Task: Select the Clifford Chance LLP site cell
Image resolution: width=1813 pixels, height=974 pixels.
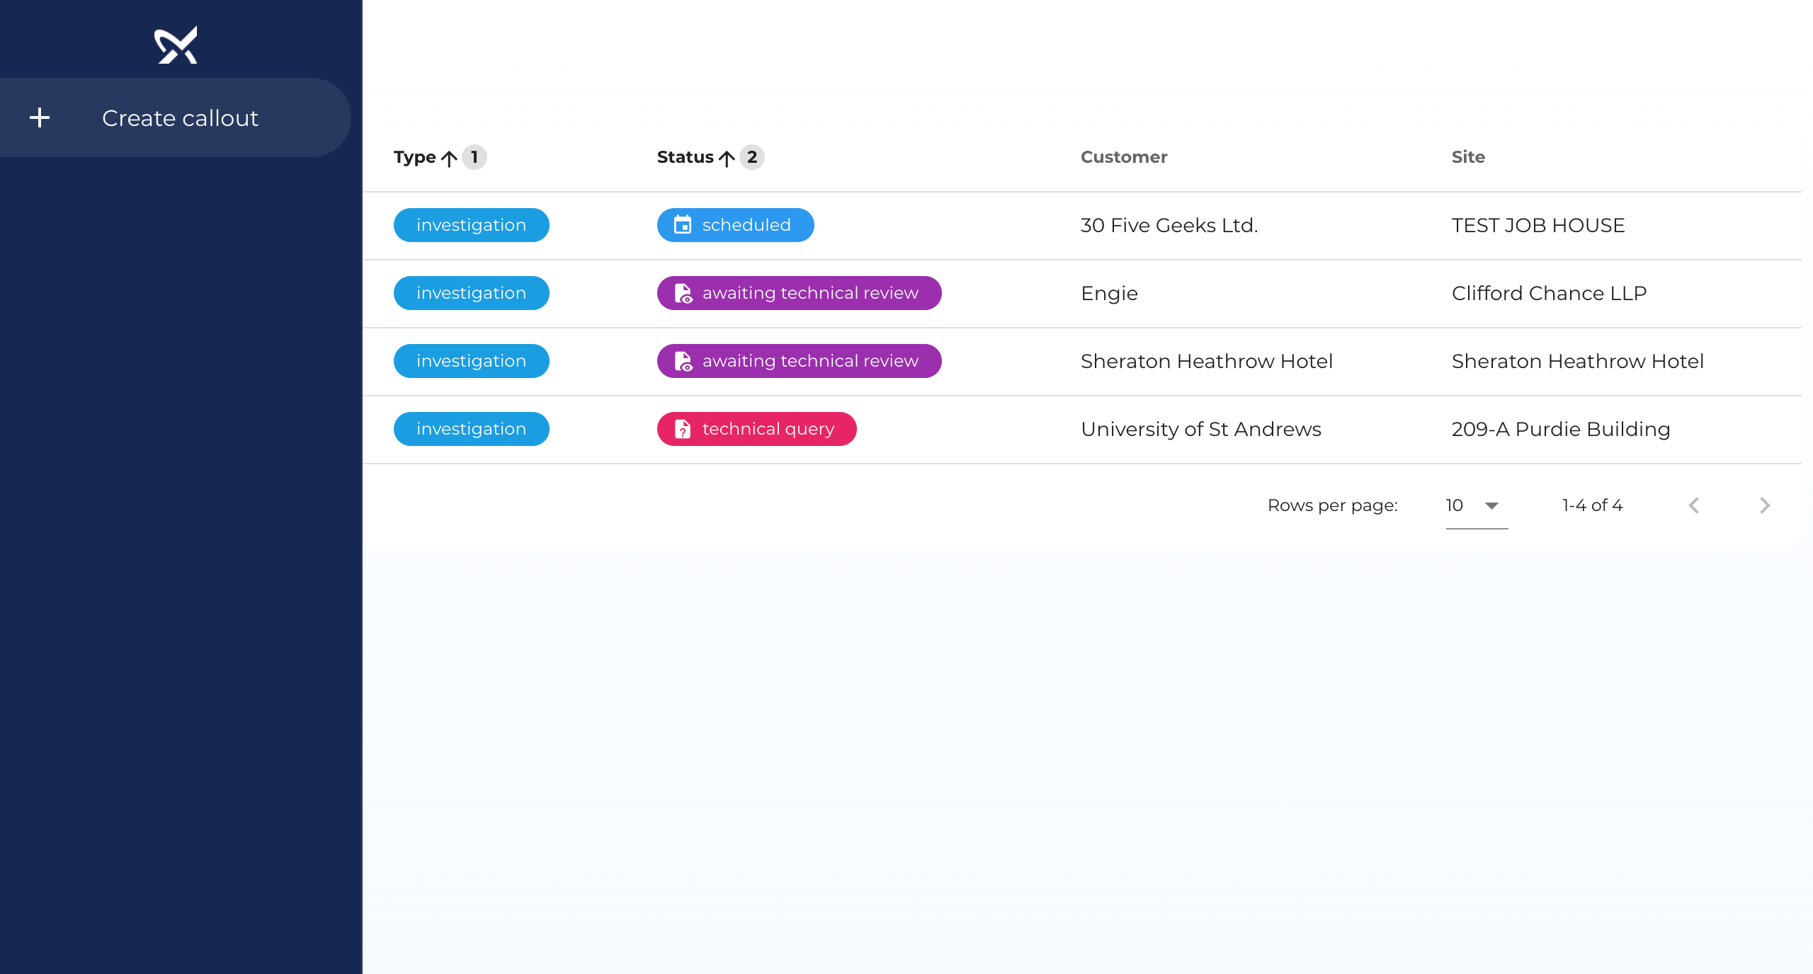Action: pyautogui.click(x=1549, y=293)
